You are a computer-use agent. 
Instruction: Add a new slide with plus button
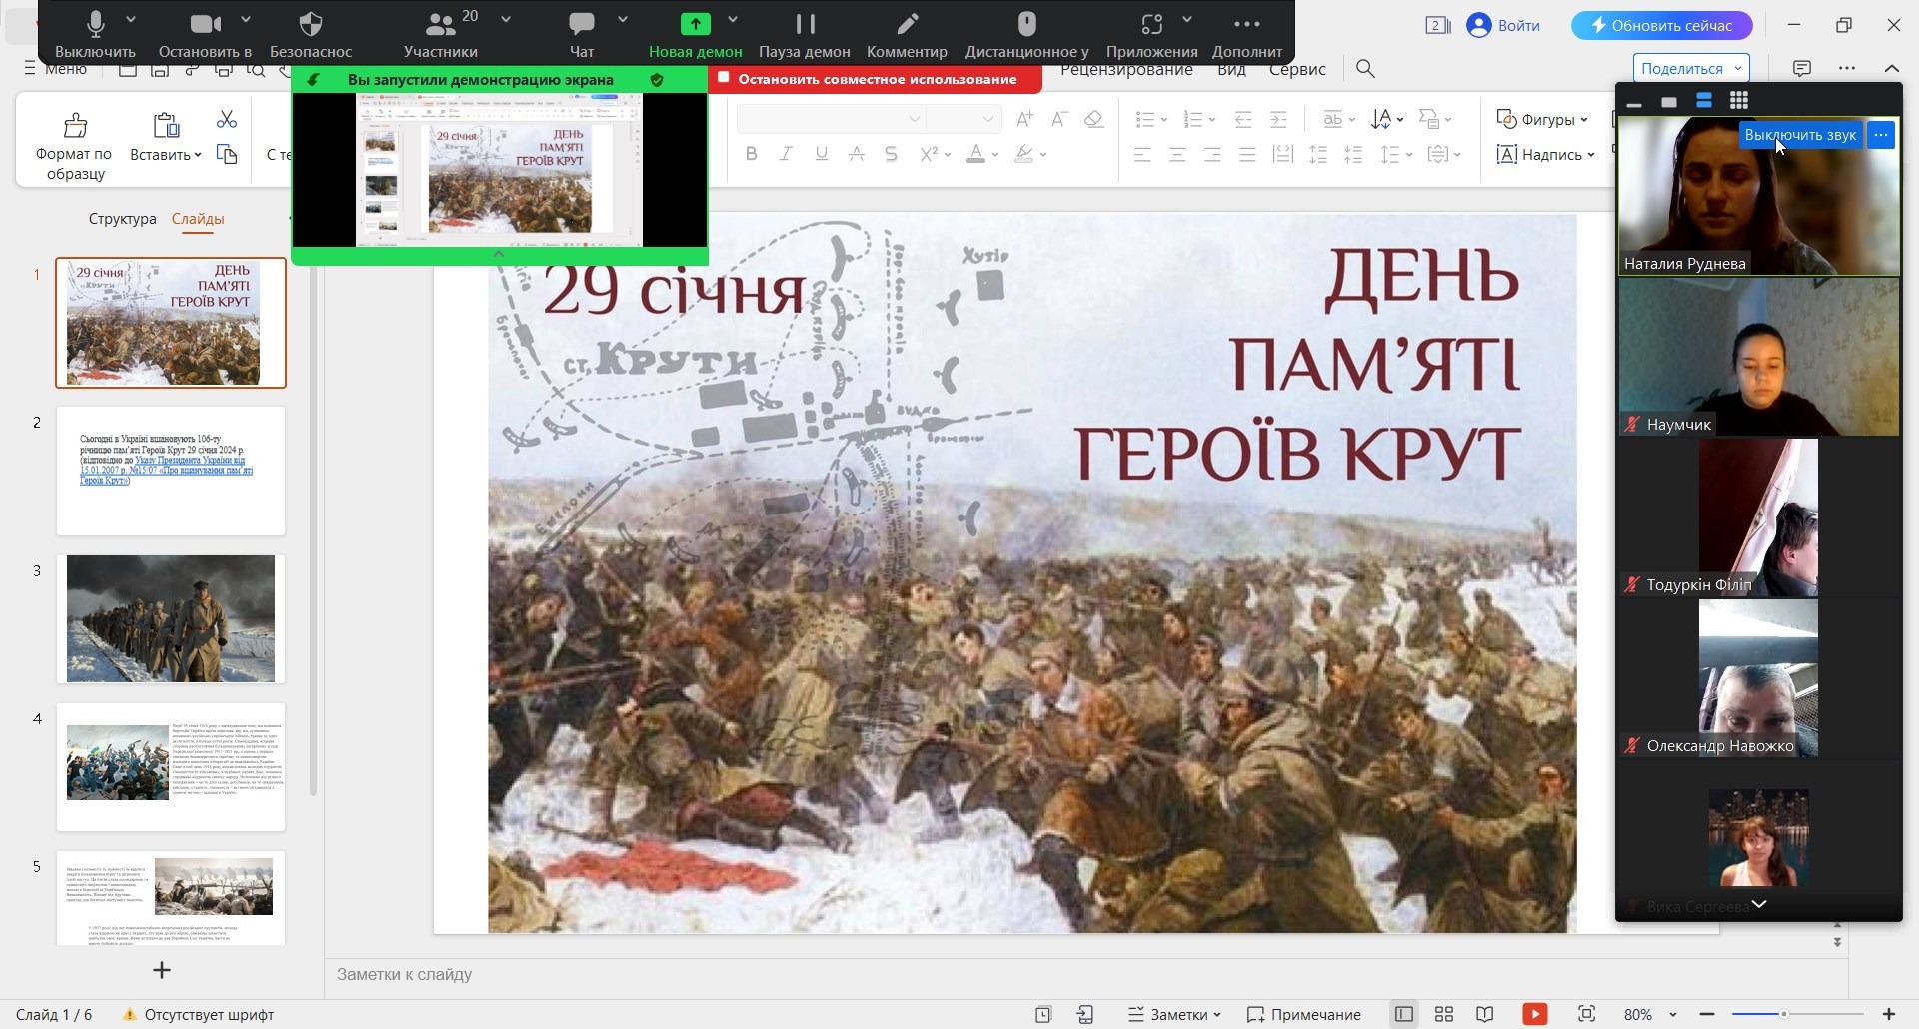[162, 970]
